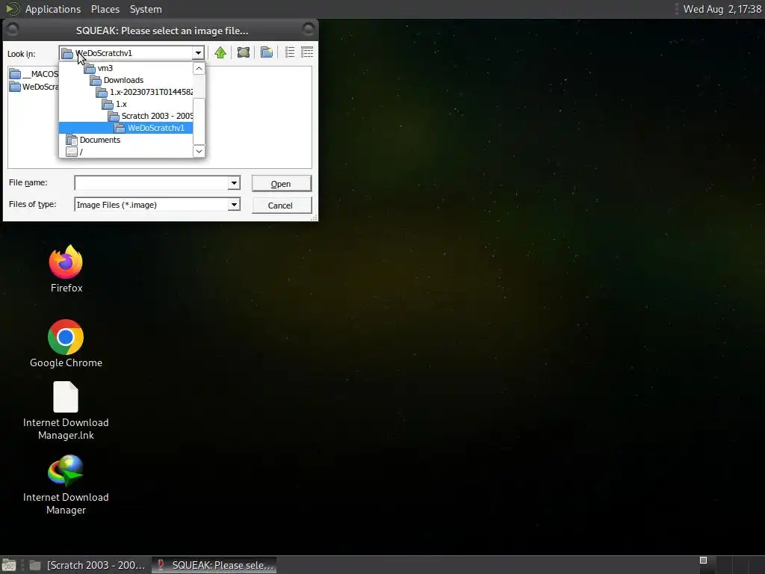Screen dimensions: 765x574
Task: Click the dropdown list scroll-down arrow
Action: [x=199, y=151]
